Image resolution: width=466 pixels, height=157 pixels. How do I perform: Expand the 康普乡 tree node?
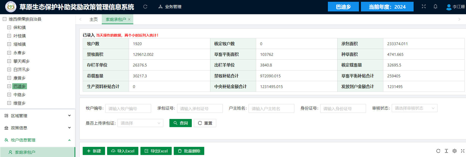point(9,78)
